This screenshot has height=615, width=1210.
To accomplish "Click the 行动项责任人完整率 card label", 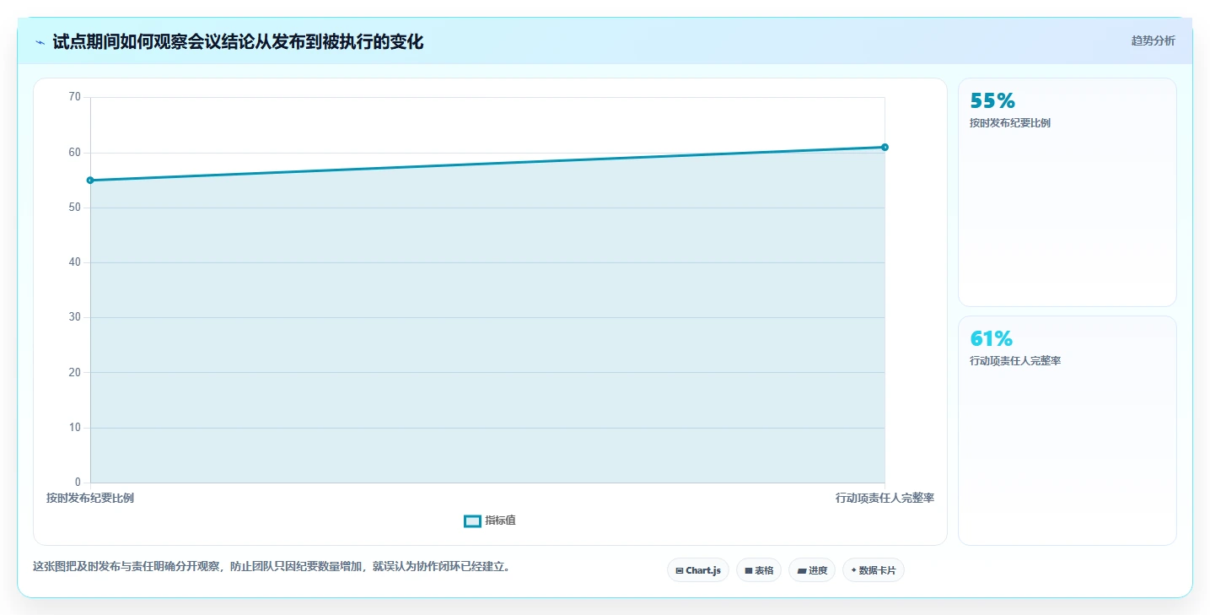I will 1015,361.
